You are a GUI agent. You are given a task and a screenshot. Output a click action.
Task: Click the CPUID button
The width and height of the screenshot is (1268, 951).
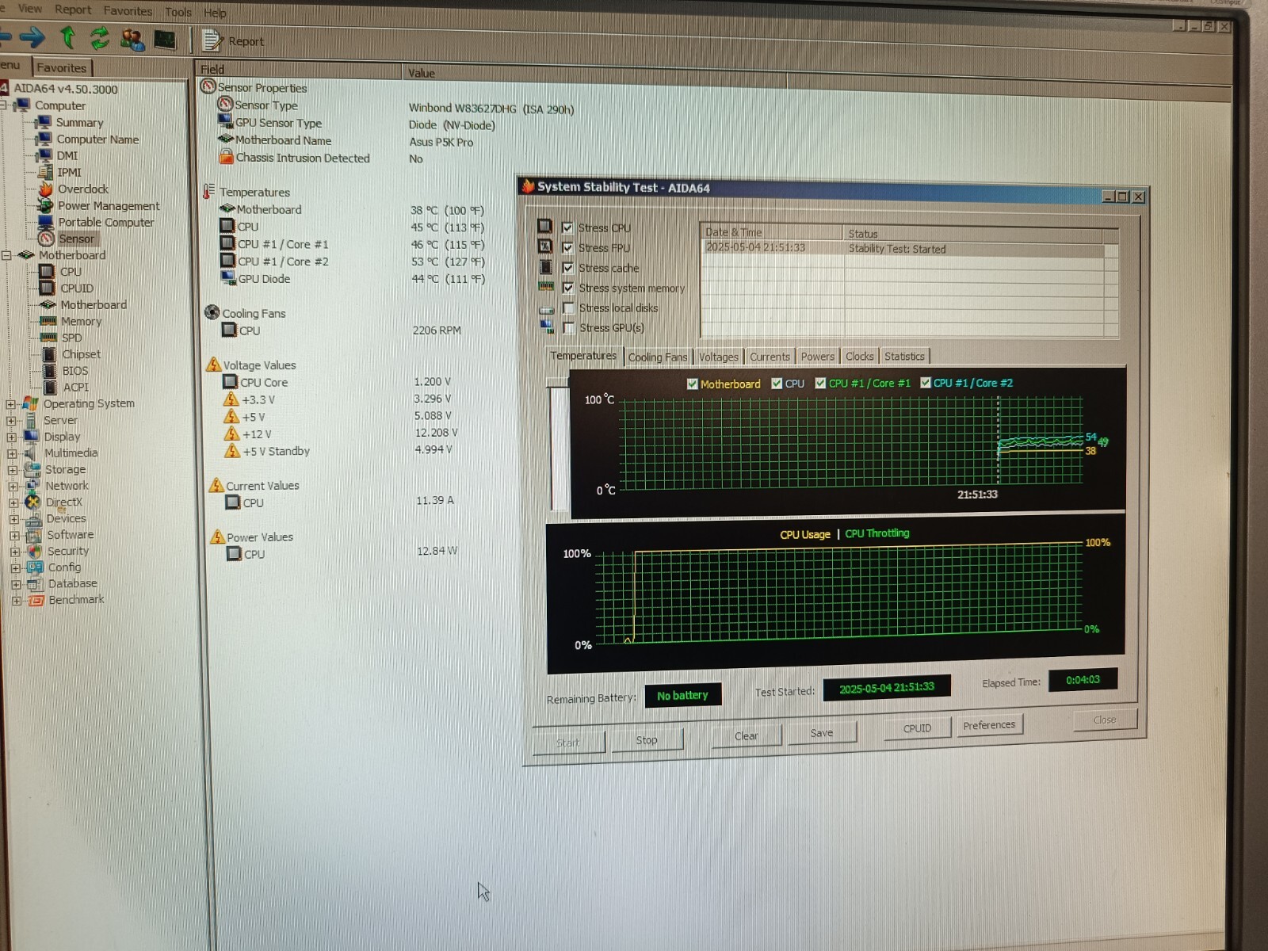pos(917,728)
